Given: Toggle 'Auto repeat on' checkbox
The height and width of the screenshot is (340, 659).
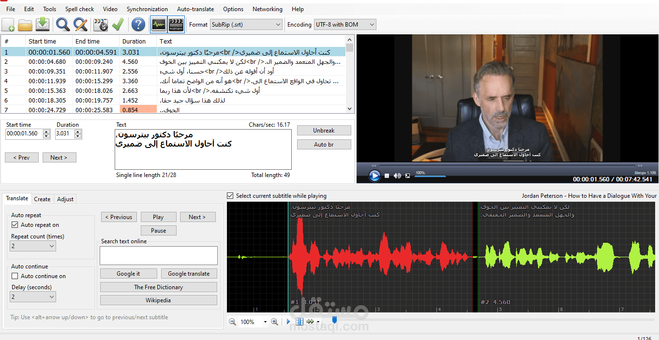Looking at the screenshot, I should 15,225.
